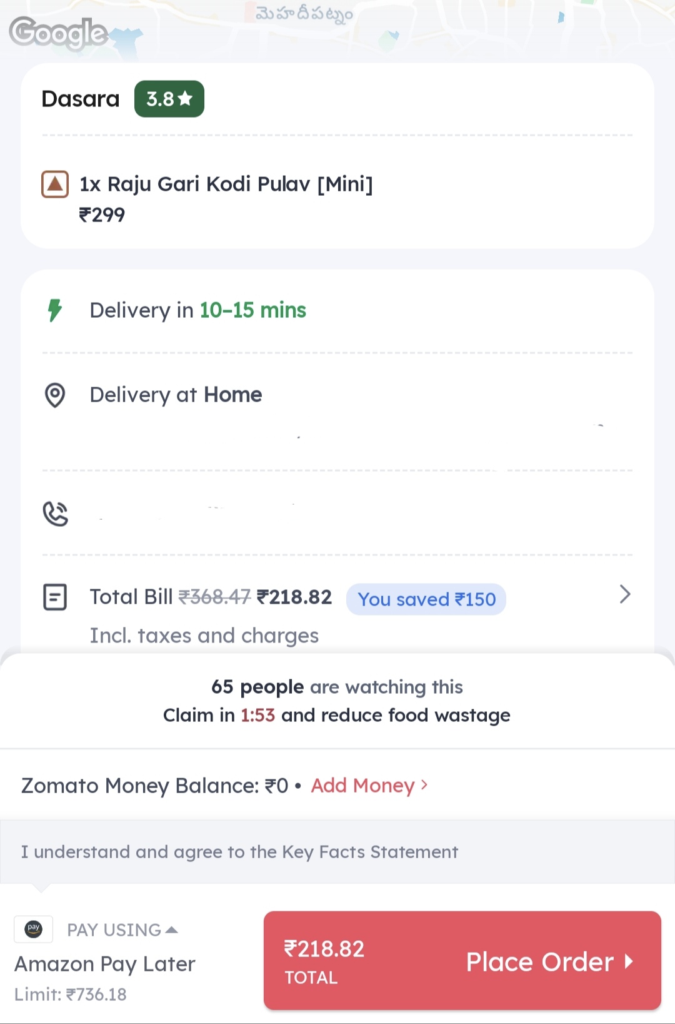Tap the phone call icon
The image size is (675, 1024).
pos(55,514)
